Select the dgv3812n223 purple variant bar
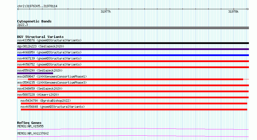This screenshot has height=140, width=257. pos(133,49)
